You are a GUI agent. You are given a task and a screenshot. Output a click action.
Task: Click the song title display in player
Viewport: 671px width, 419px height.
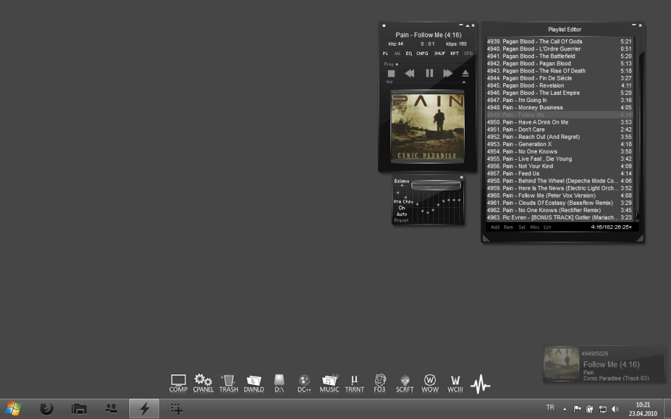[x=429, y=35]
